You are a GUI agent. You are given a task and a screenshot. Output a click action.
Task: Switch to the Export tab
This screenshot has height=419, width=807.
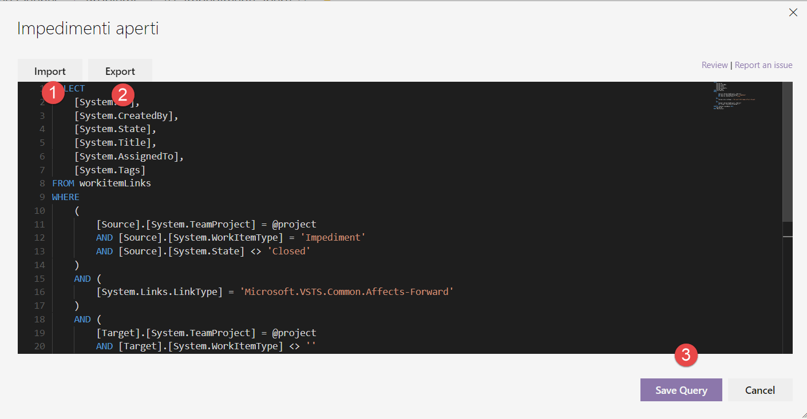(120, 71)
